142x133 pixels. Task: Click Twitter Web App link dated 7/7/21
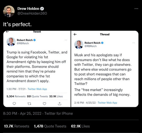37,89
